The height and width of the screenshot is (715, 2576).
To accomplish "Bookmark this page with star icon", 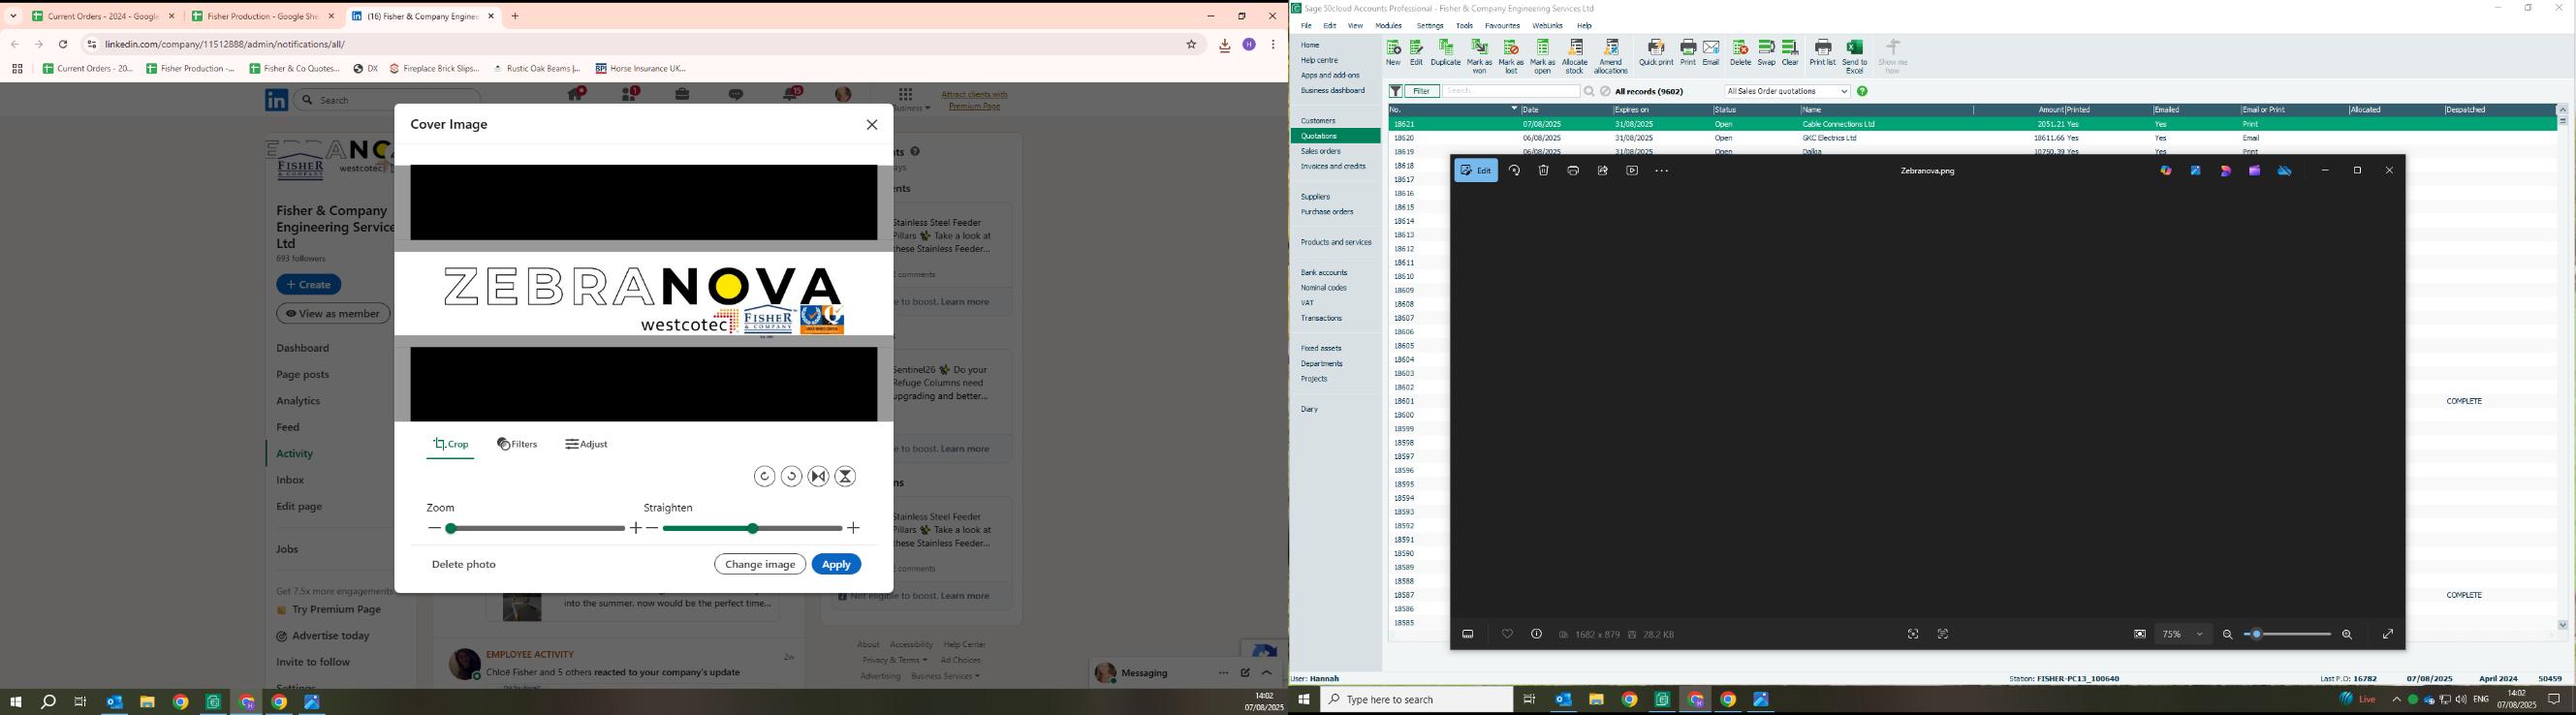I will [x=1192, y=45].
